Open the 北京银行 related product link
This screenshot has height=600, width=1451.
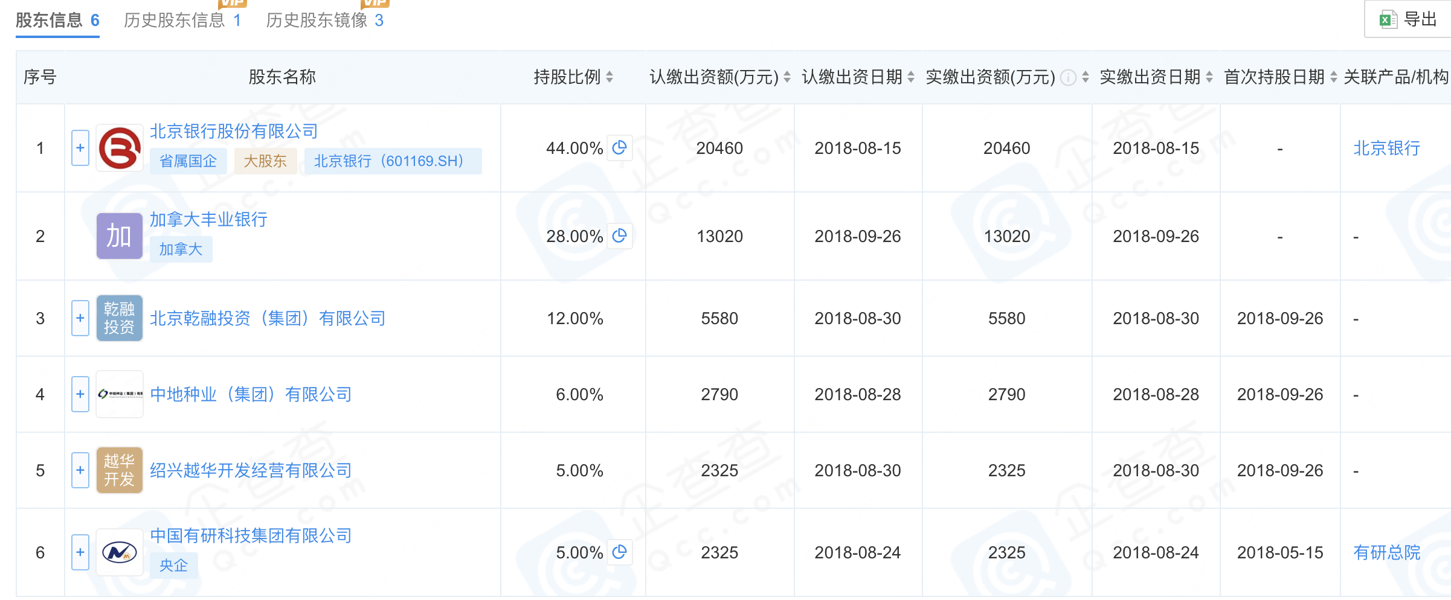pyautogui.click(x=1387, y=148)
